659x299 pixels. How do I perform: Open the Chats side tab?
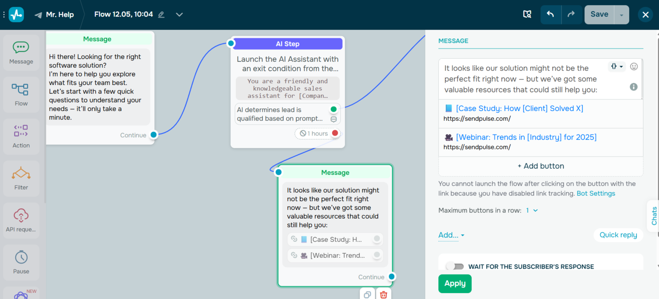click(653, 216)
